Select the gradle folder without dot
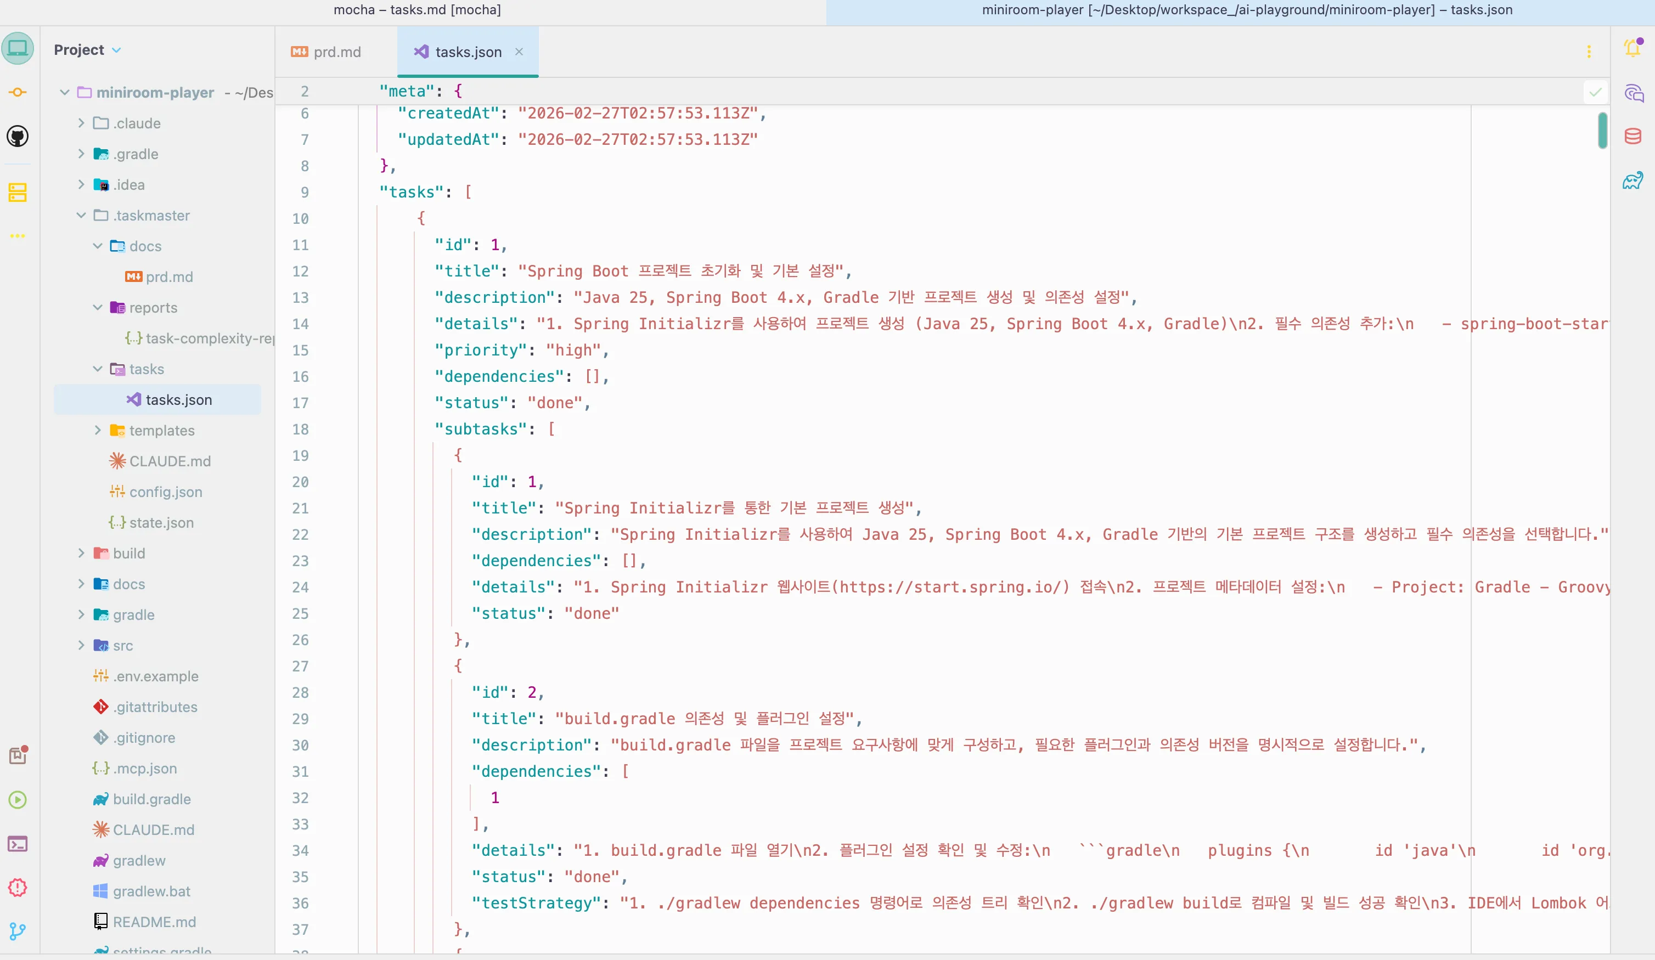Image resolution: width=1655 pixels, height=960 pixels. click(124, 614)
